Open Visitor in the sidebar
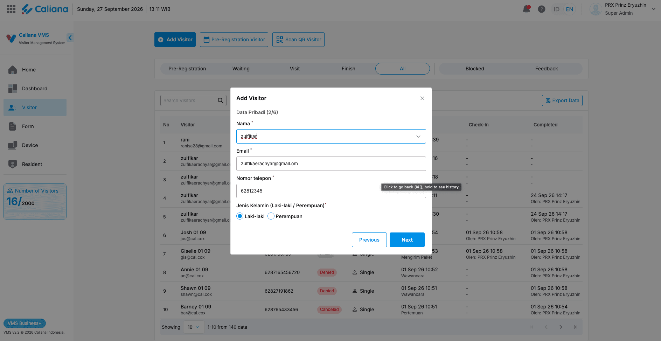The image size is (661, 341). [35, 107]
